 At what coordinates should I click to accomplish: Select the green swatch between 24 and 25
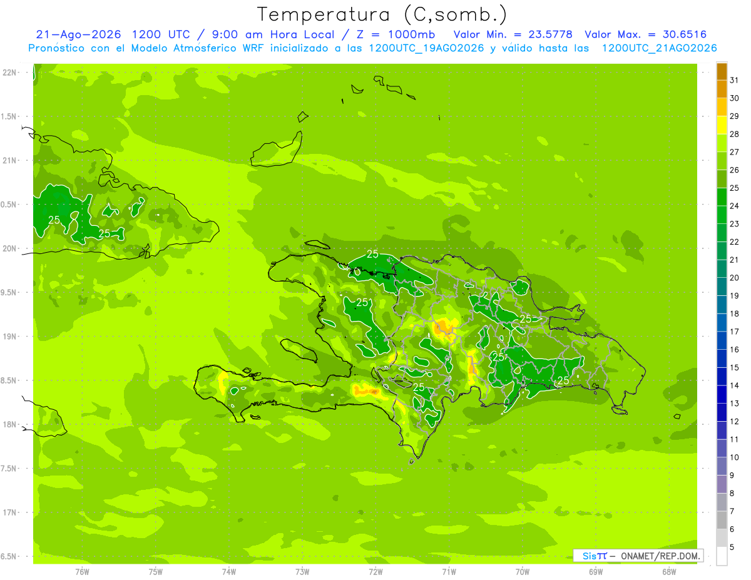click(x=722, y=196)
